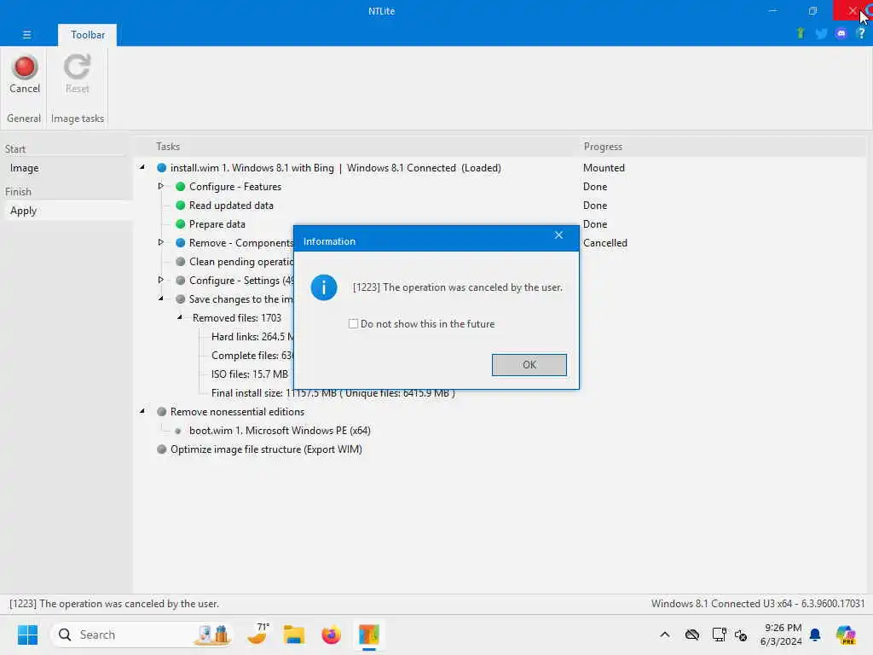Open the notification bell icon
The height and width of the screenshot is (655, 873).
(815, 635)
